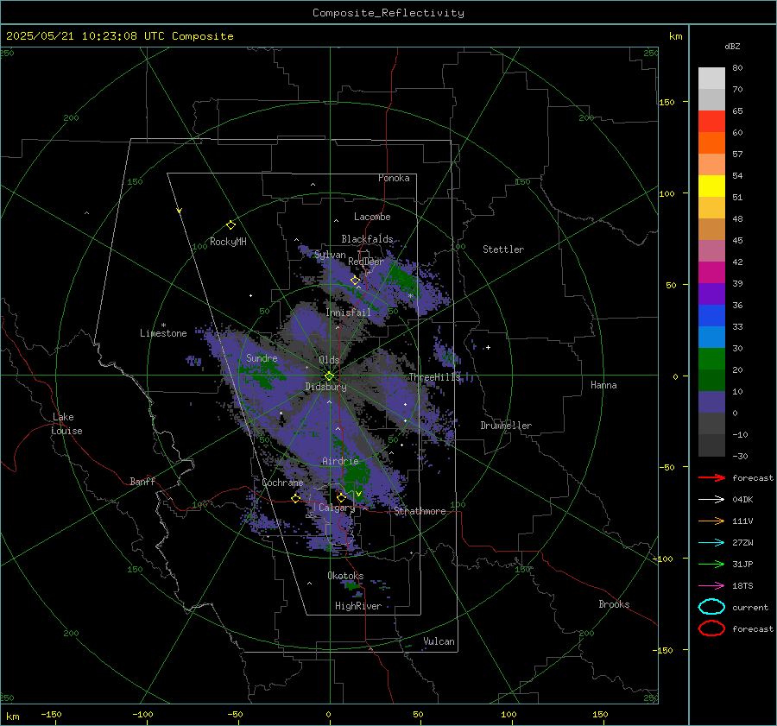This screenshot has width=777, height=726.
Task: Click the cyan 'current' ellipse legend symbol
Action: click(x=711, y=607)
